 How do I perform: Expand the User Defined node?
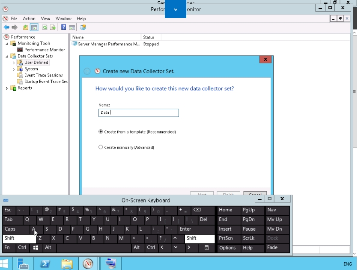[13, 63]
